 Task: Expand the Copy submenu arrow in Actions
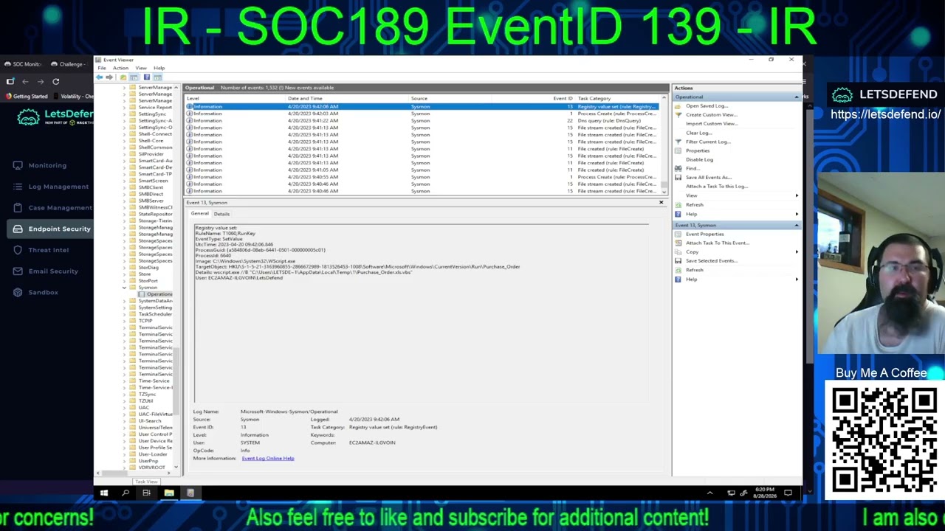[x=796, y=252]
